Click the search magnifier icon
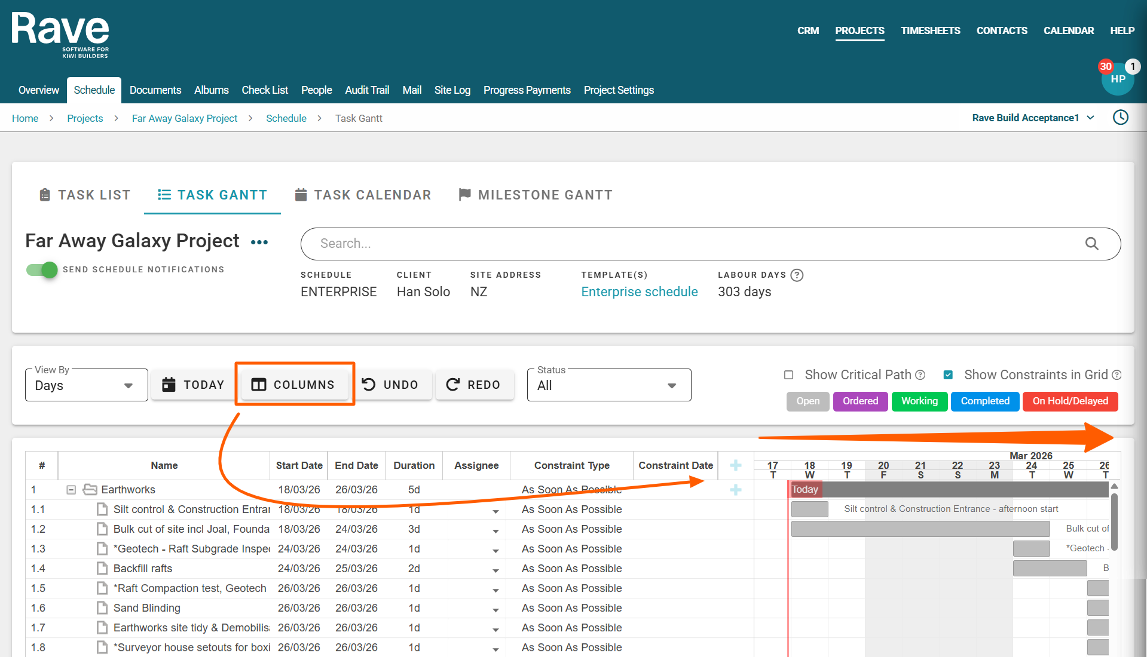 [1091, 244]
